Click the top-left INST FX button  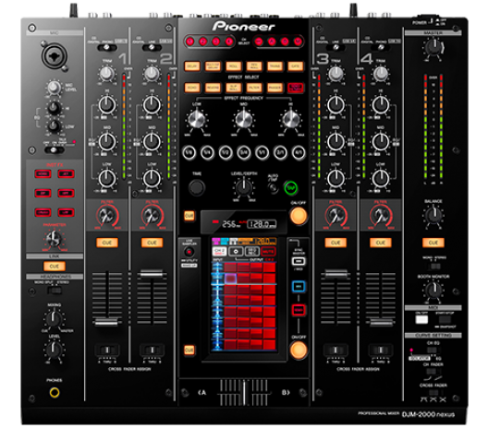[43, 173]
